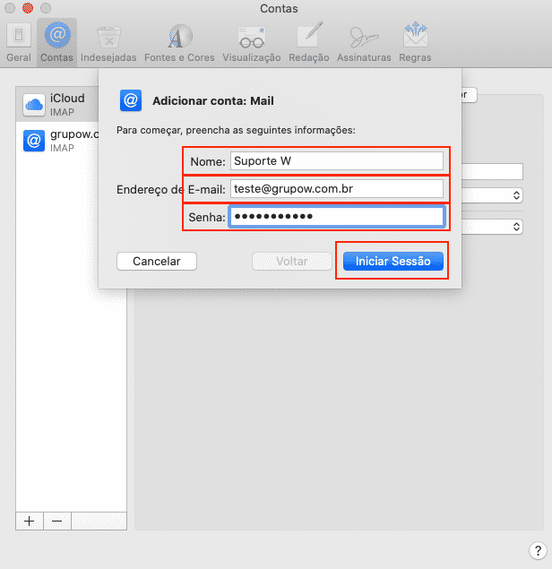The height and width of the screenshot is (569, 552).
Task: Click the Iniciar Sessão button
Action: point(393,262)
